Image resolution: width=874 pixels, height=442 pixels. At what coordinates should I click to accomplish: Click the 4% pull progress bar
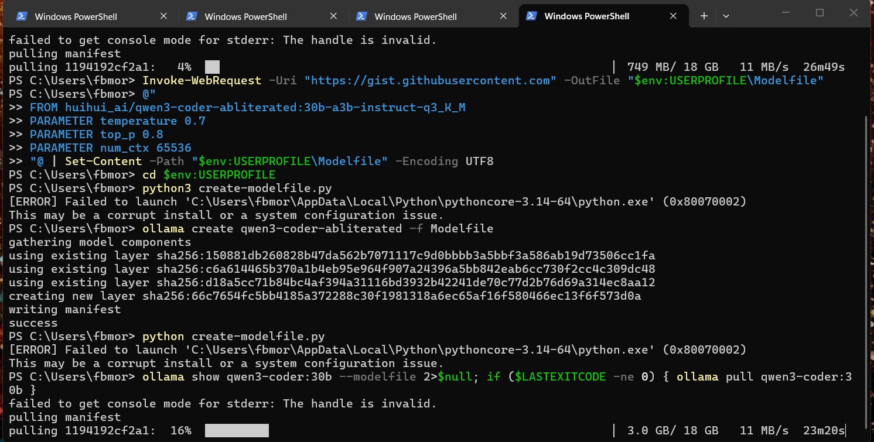click(x=212, y=67)
